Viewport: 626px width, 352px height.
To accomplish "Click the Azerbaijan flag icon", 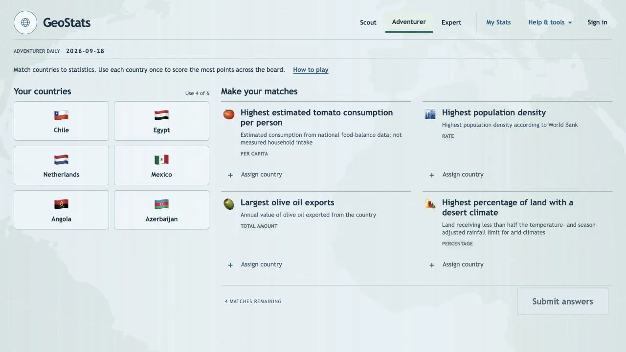I will (161, 204).
